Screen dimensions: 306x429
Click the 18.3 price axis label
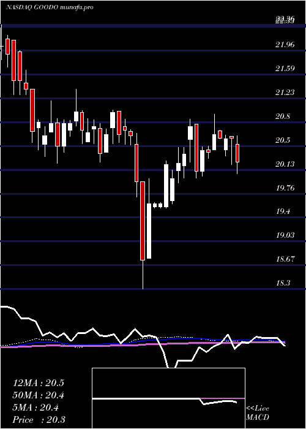pos(283,283)
